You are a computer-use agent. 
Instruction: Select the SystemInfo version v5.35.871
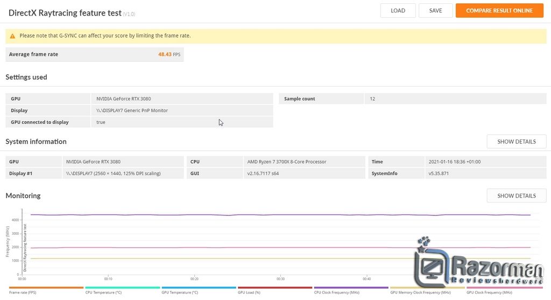[439, 173]
